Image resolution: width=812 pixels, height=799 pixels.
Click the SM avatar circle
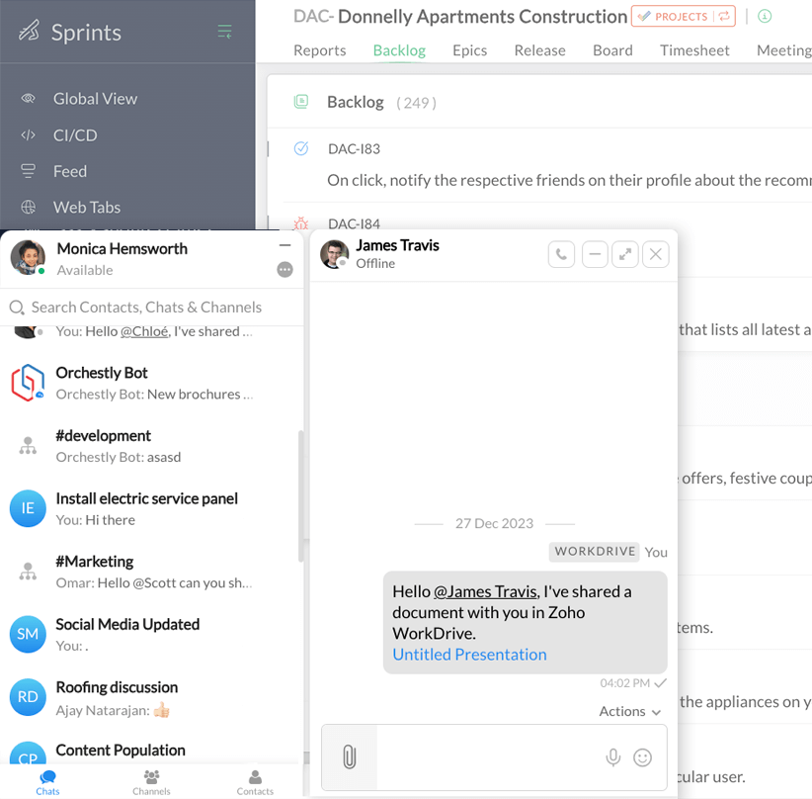[x=28, y=634]
